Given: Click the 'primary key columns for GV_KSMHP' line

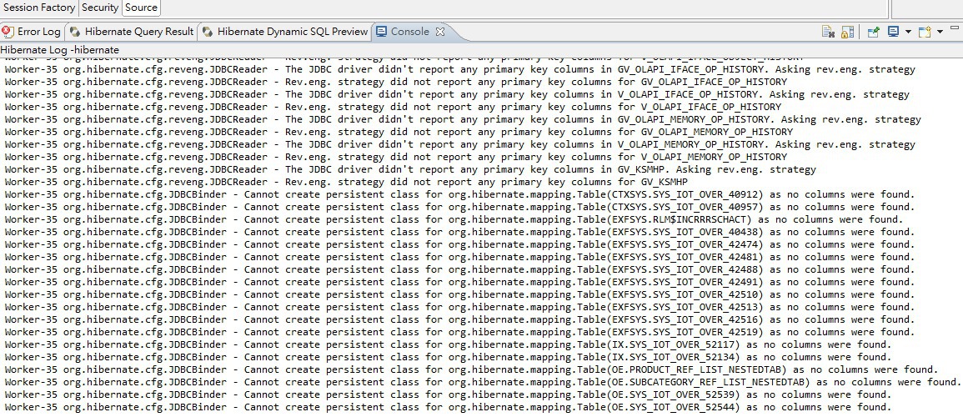Looking at the screenshot, I should pos(346,182).
